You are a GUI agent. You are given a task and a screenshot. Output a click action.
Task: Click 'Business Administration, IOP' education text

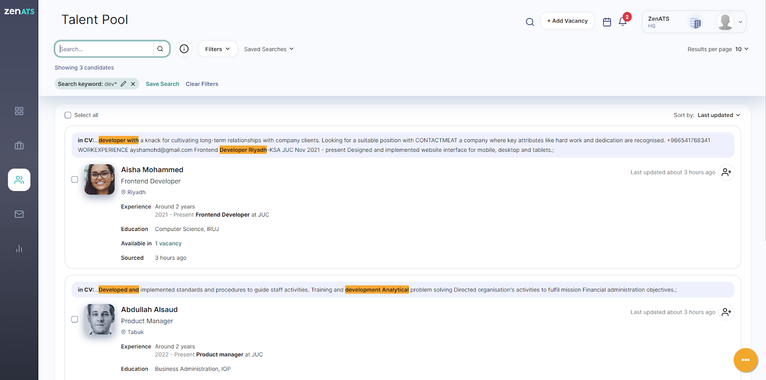click(x=192, y=369)
